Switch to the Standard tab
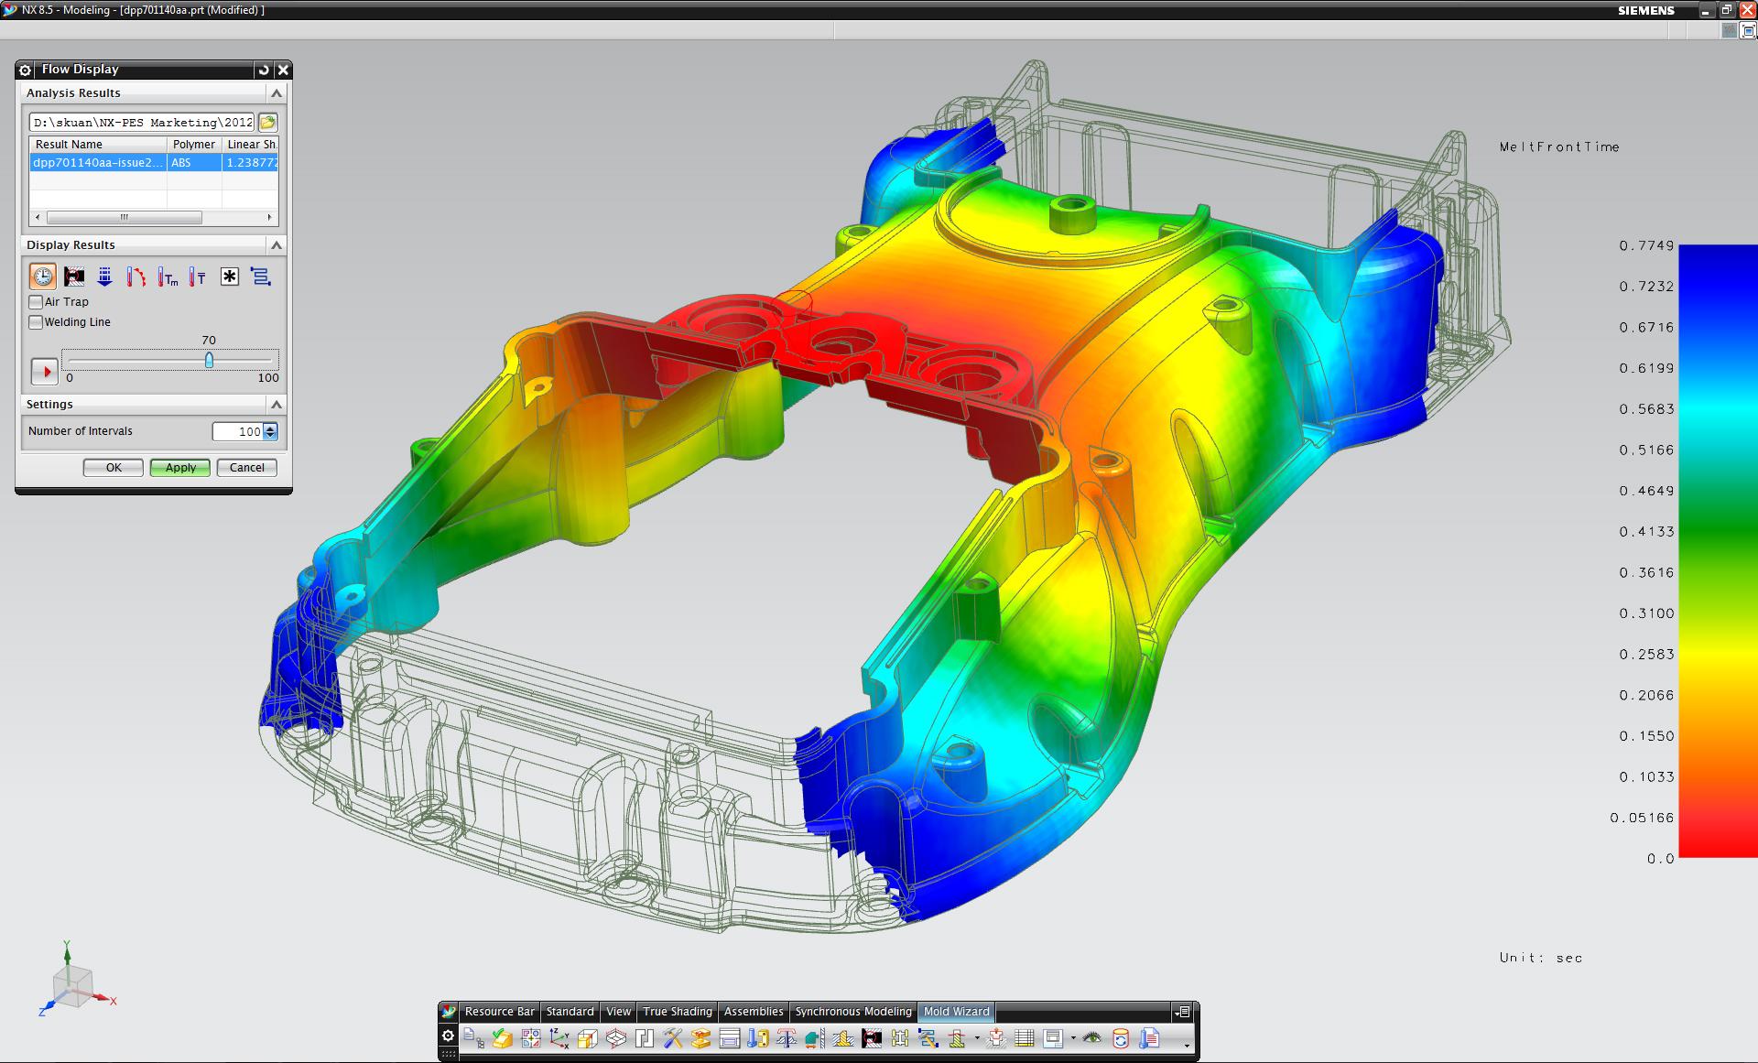 tap(570, 1012)
